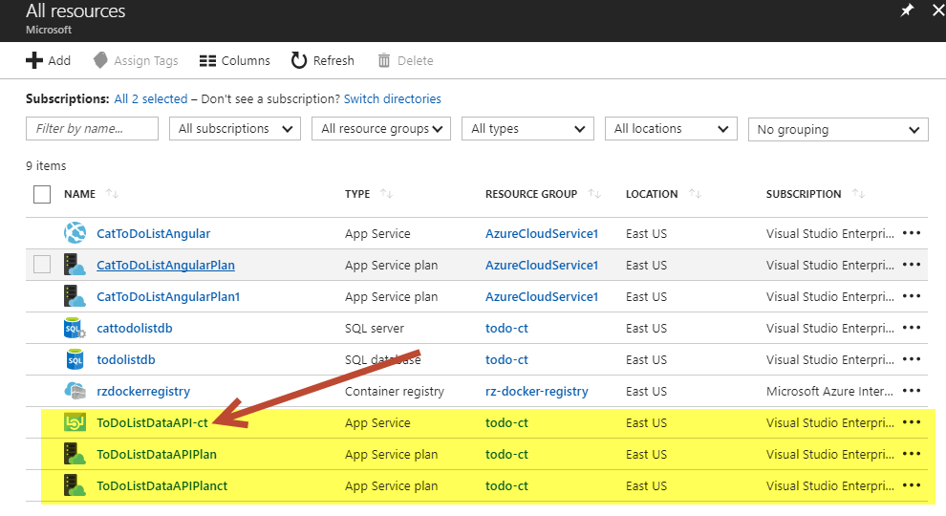Open AzureCloudService1 group in CatToDoListAngular row
The image size is (946, 516).
[542, 233]
